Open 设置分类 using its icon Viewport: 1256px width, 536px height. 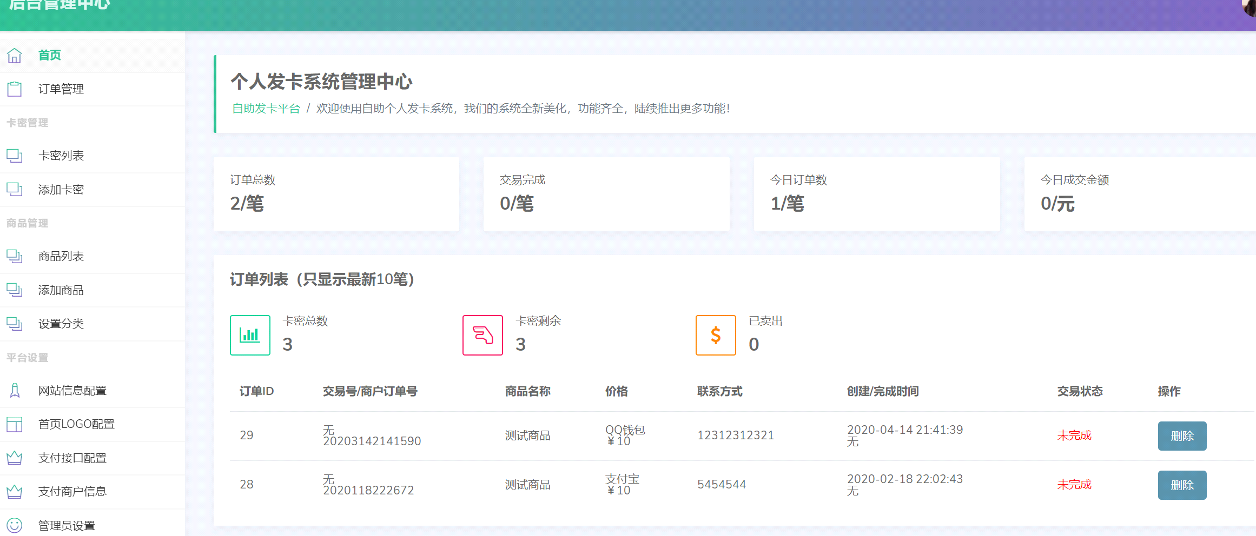pyautogui.click(x=15, y=324)
